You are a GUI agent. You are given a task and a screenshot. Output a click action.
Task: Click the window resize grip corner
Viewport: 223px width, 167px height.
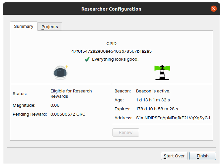218,162
